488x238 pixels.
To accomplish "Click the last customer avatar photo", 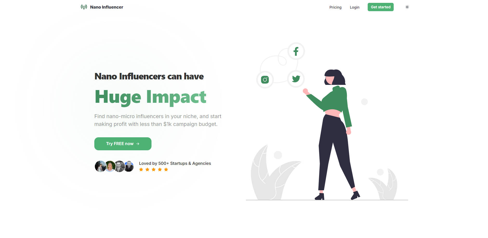I will click(129, 166).
